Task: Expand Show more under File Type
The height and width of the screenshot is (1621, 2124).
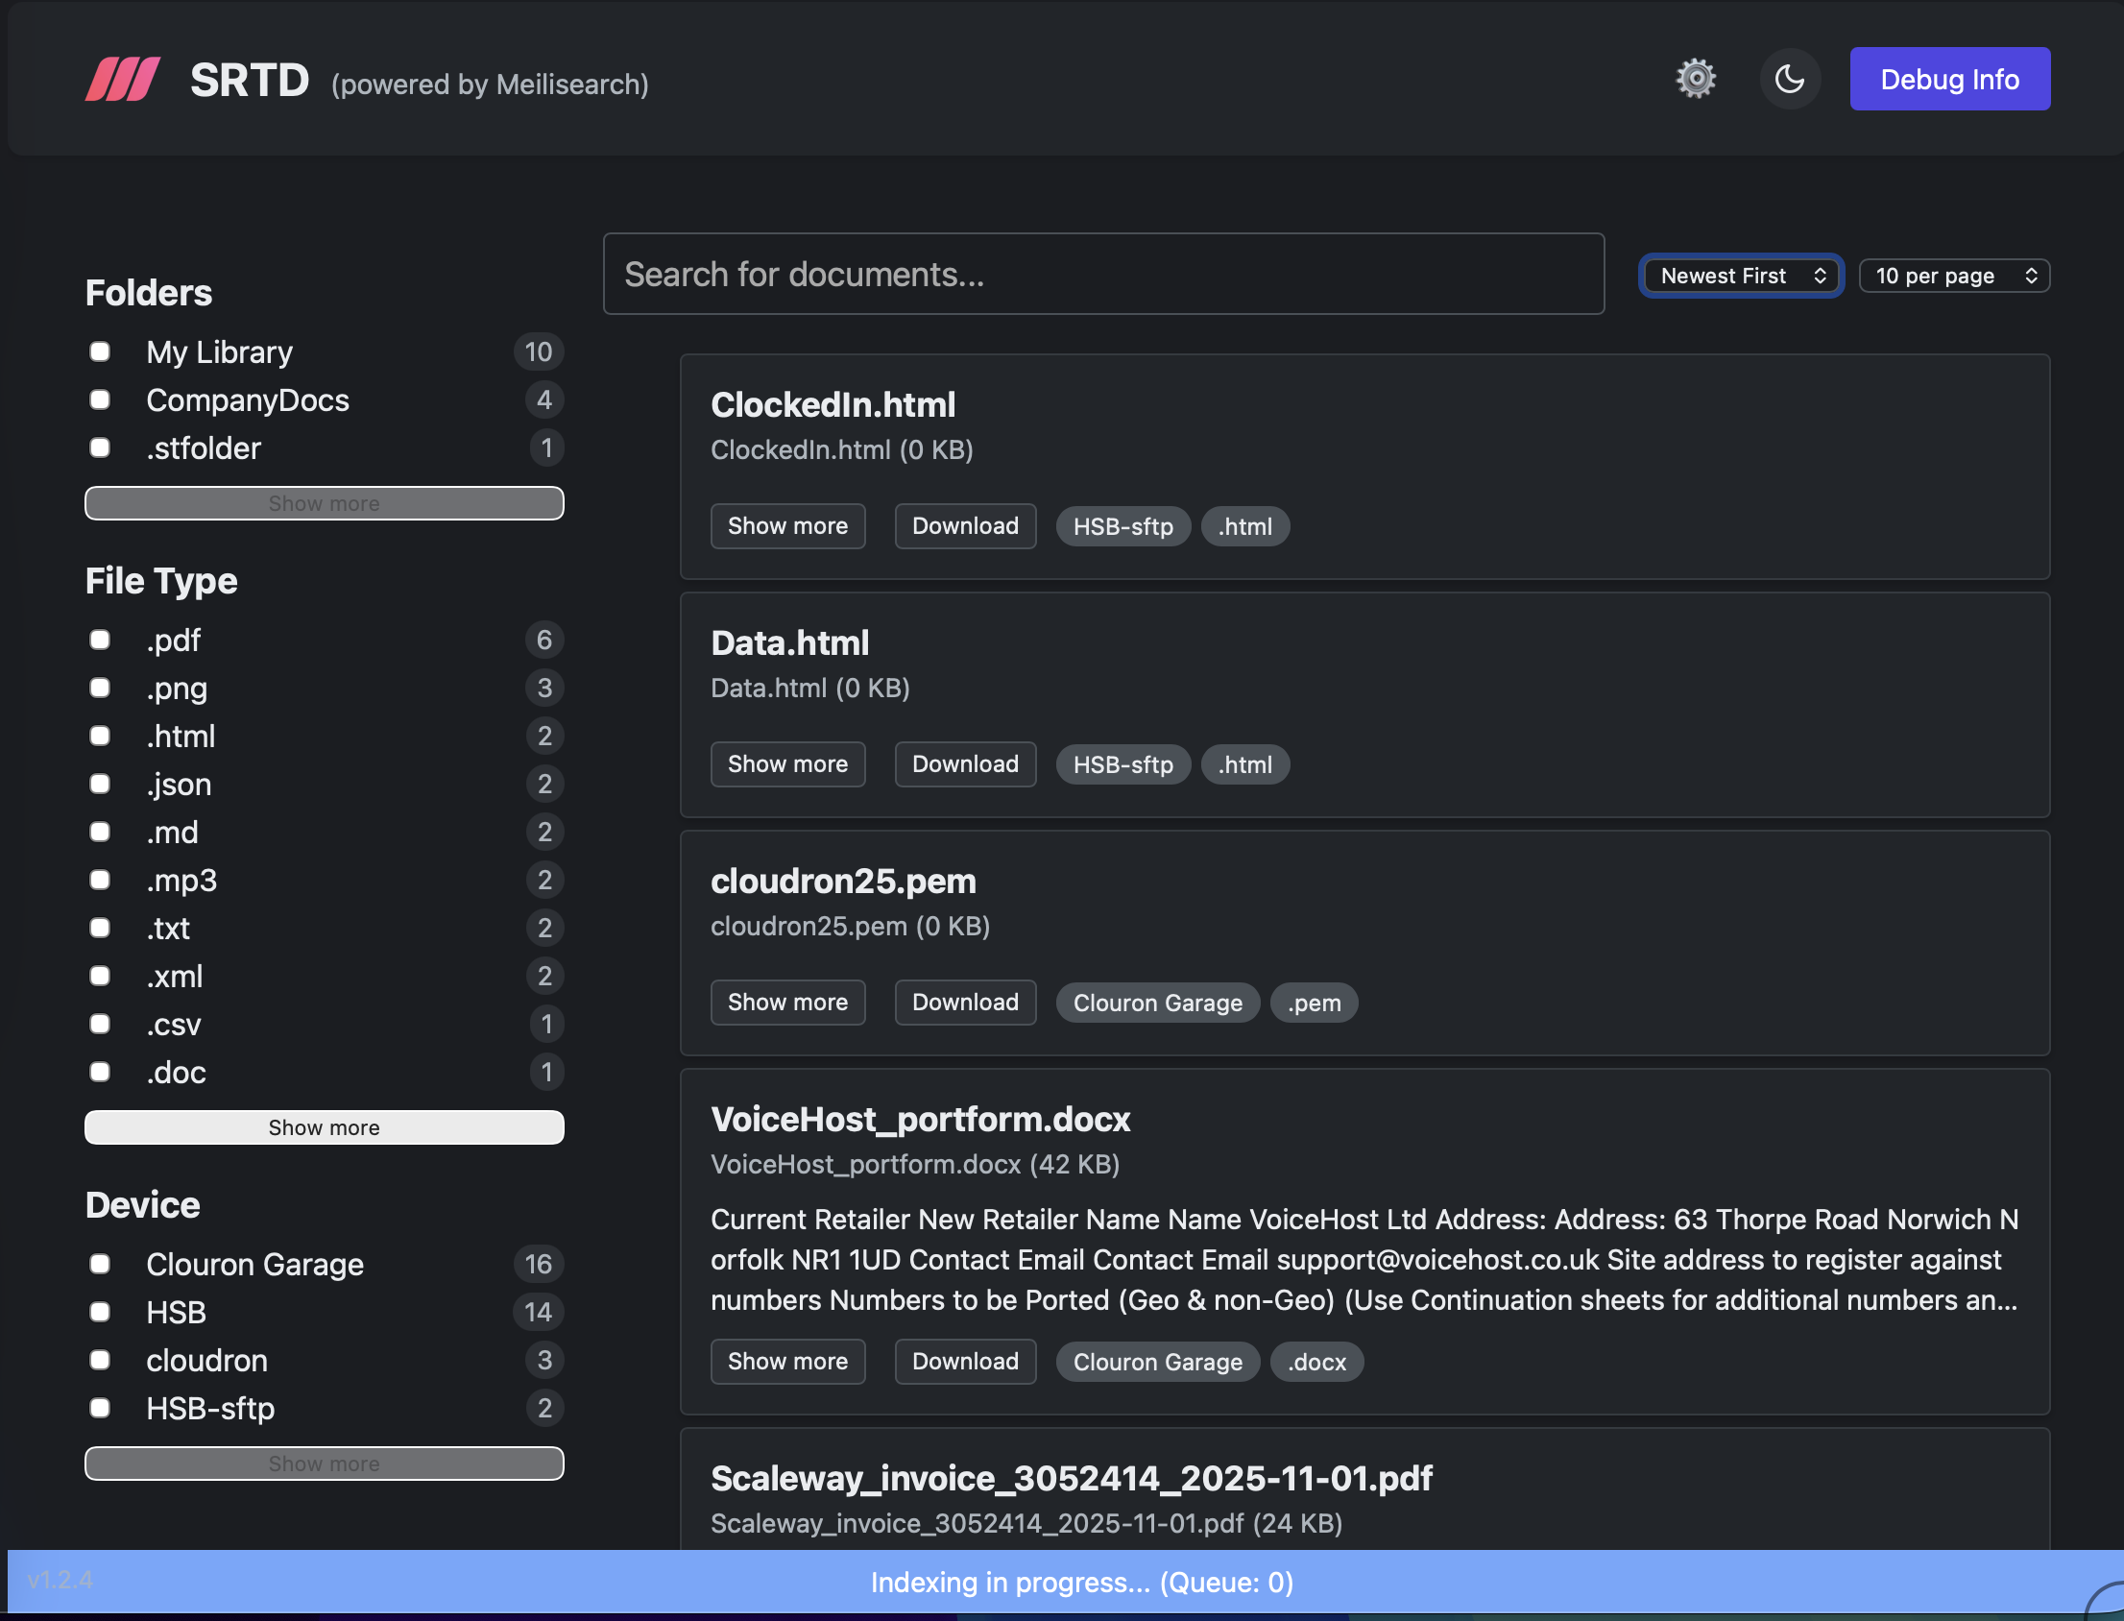Action: click(325, 1126)
